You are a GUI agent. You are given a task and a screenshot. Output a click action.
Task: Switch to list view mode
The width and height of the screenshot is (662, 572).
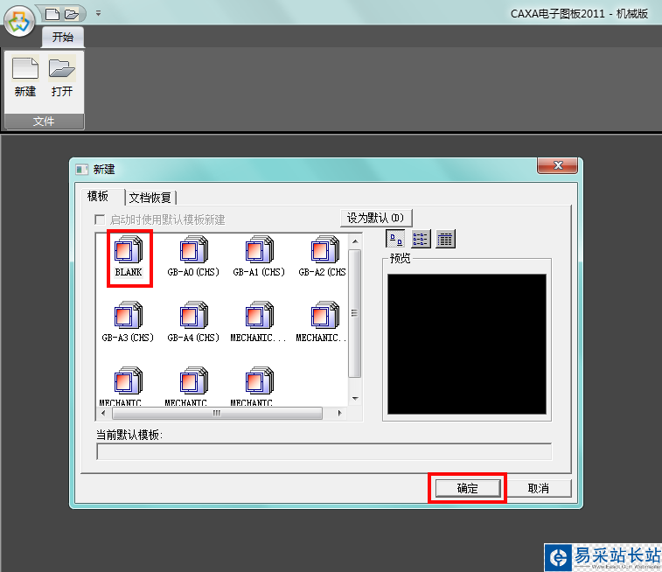point(421,239)
